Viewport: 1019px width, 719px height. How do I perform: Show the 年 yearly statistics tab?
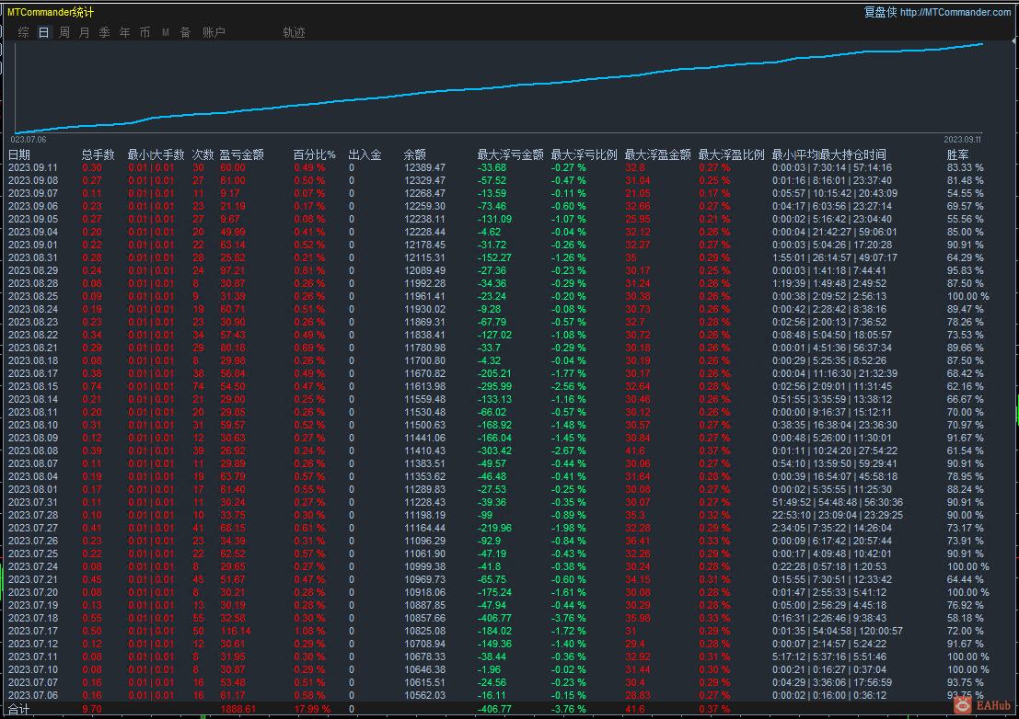click(x=125, y=32)
